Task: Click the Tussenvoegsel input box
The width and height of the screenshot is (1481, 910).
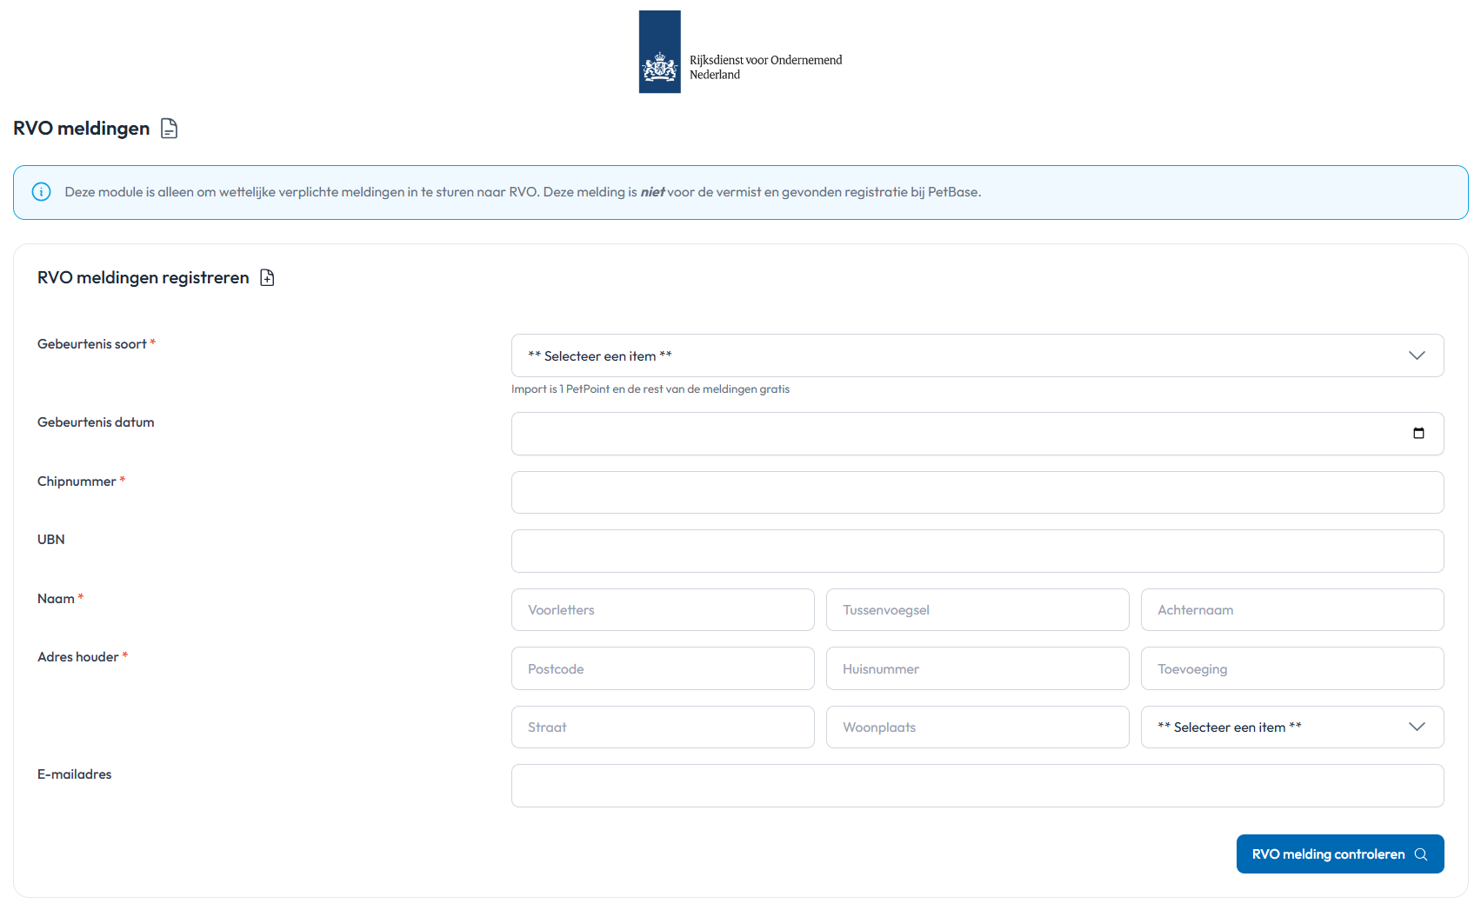Action: (977, 610)
